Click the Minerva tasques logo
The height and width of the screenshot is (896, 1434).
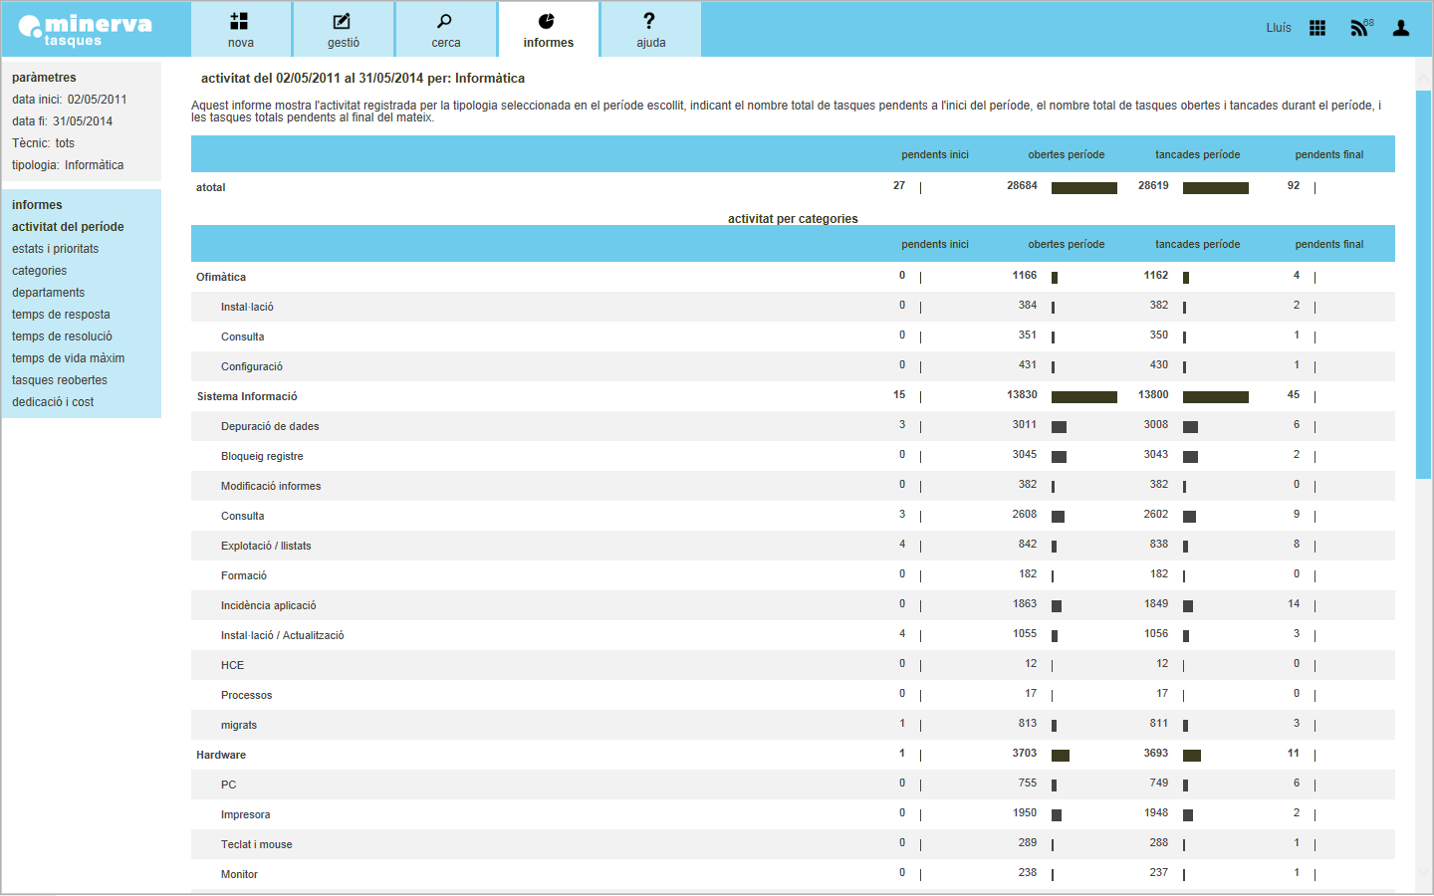(86, 30)
